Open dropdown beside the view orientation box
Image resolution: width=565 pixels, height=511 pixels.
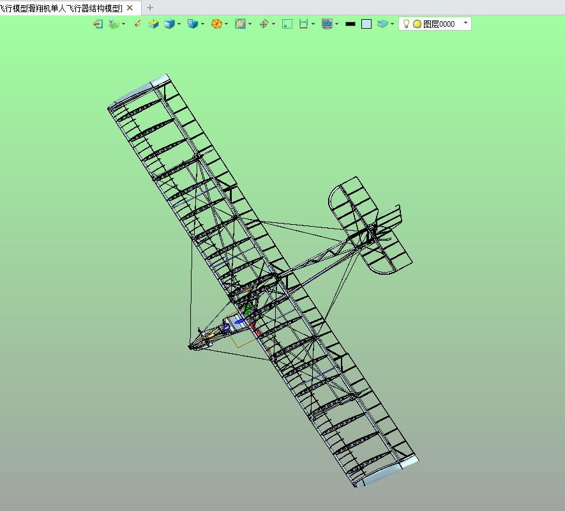click(x=202, y=24)
